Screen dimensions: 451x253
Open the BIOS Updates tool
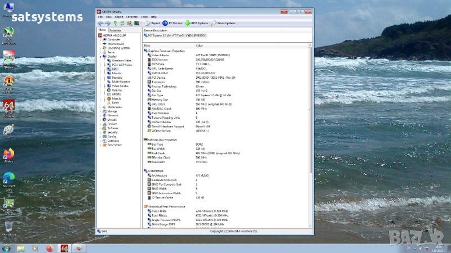coord(197,23)
